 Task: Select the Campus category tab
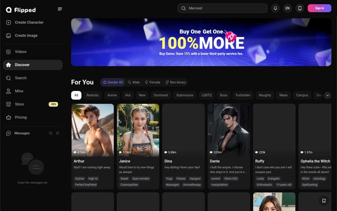tap(302, 95)
